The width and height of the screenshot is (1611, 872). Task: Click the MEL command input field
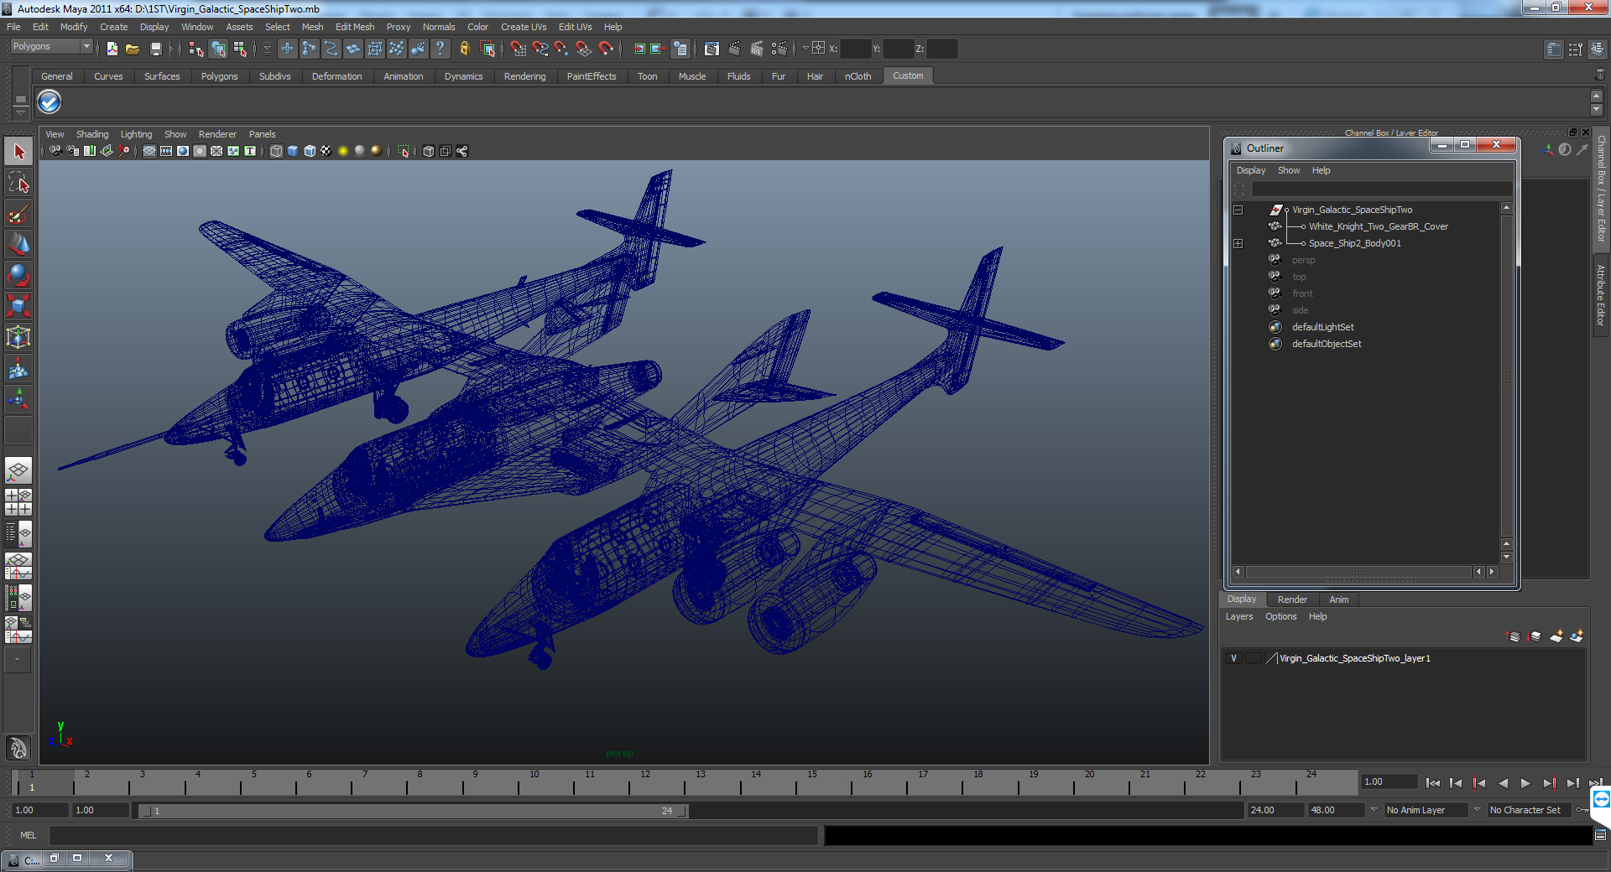pyautogui.click(x=434, y=835)
